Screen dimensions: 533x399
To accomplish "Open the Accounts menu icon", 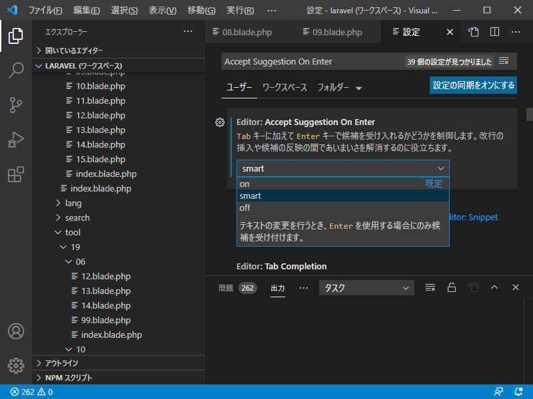I will (16, 331).
